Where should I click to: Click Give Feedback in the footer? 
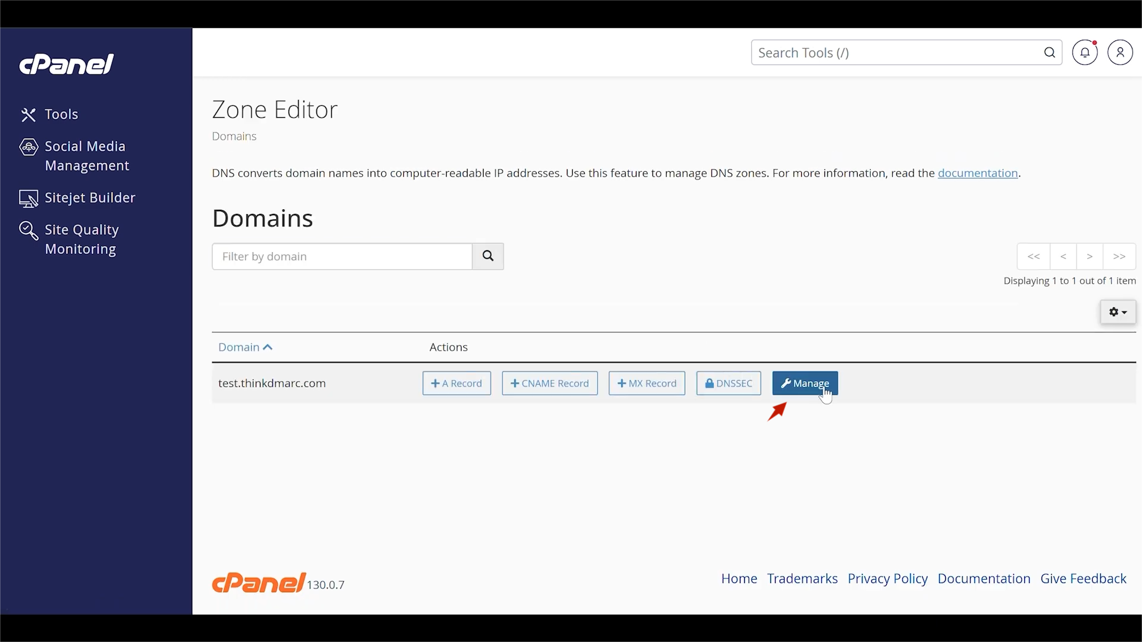[x=1083, y=578]
